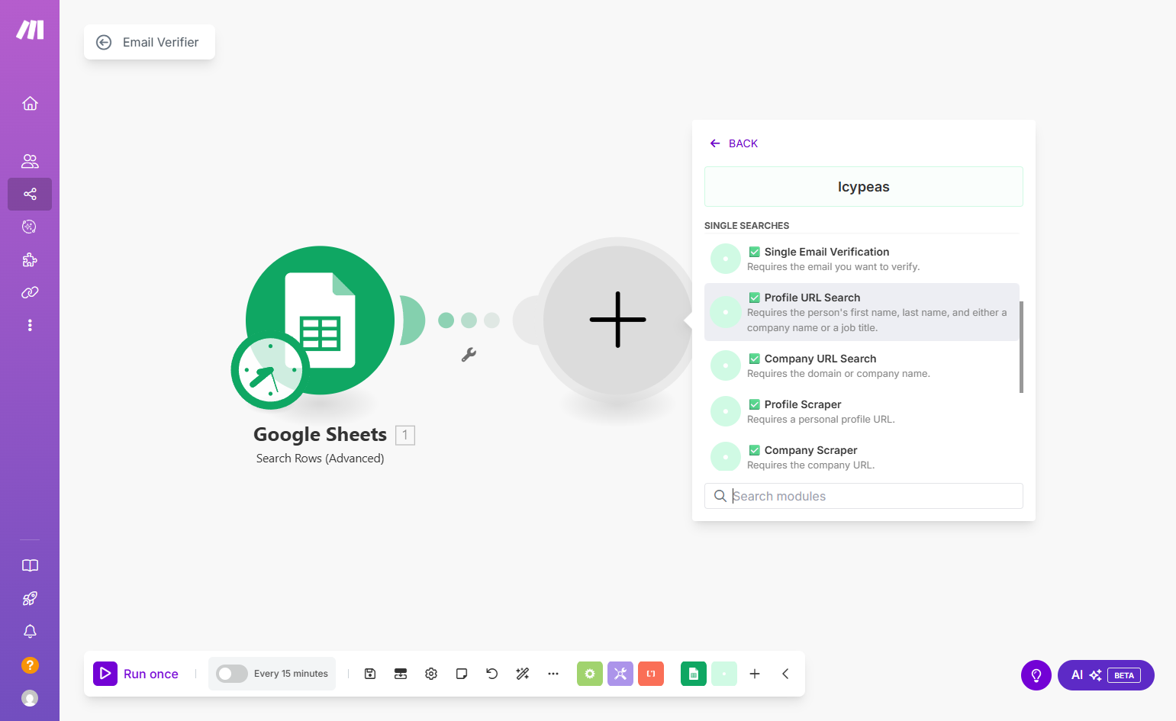Toggle the Every 15 minutes scheduling switch
Viewport: 1176px width, 721px height.
232,674
